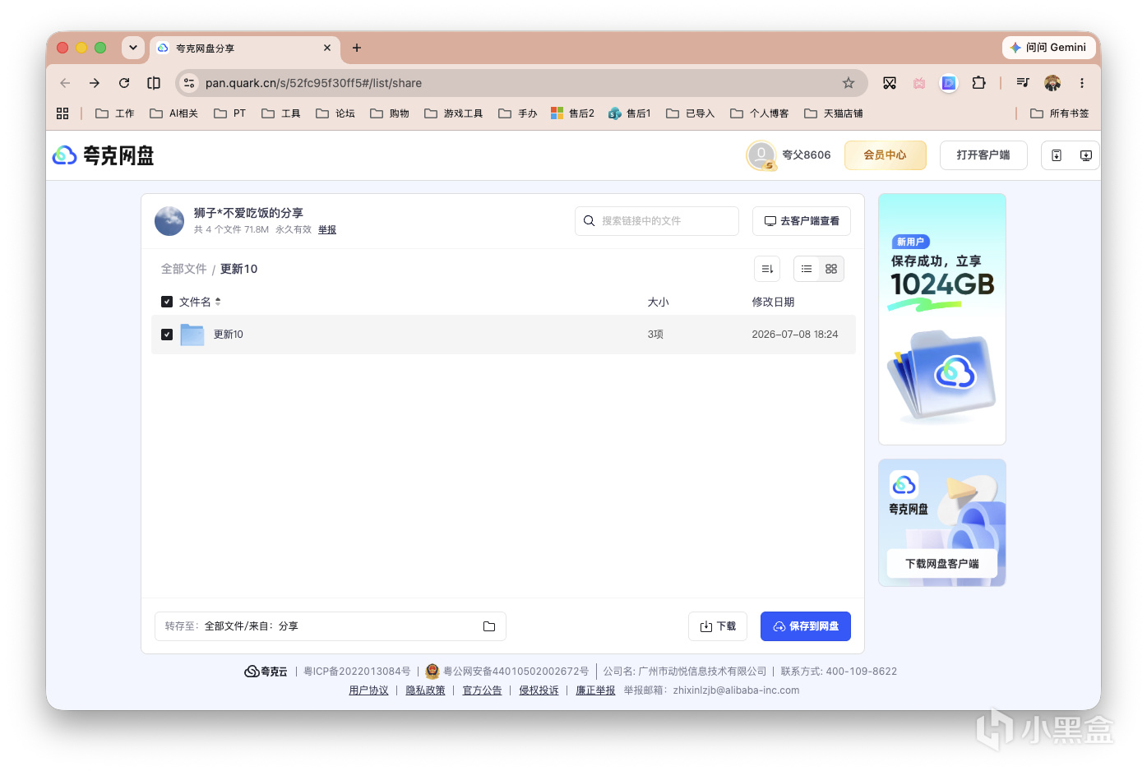Viewport: 1147px width, 771px height.
Task: Open the 工作 bookmark folder
Action: tap(115, 113)
